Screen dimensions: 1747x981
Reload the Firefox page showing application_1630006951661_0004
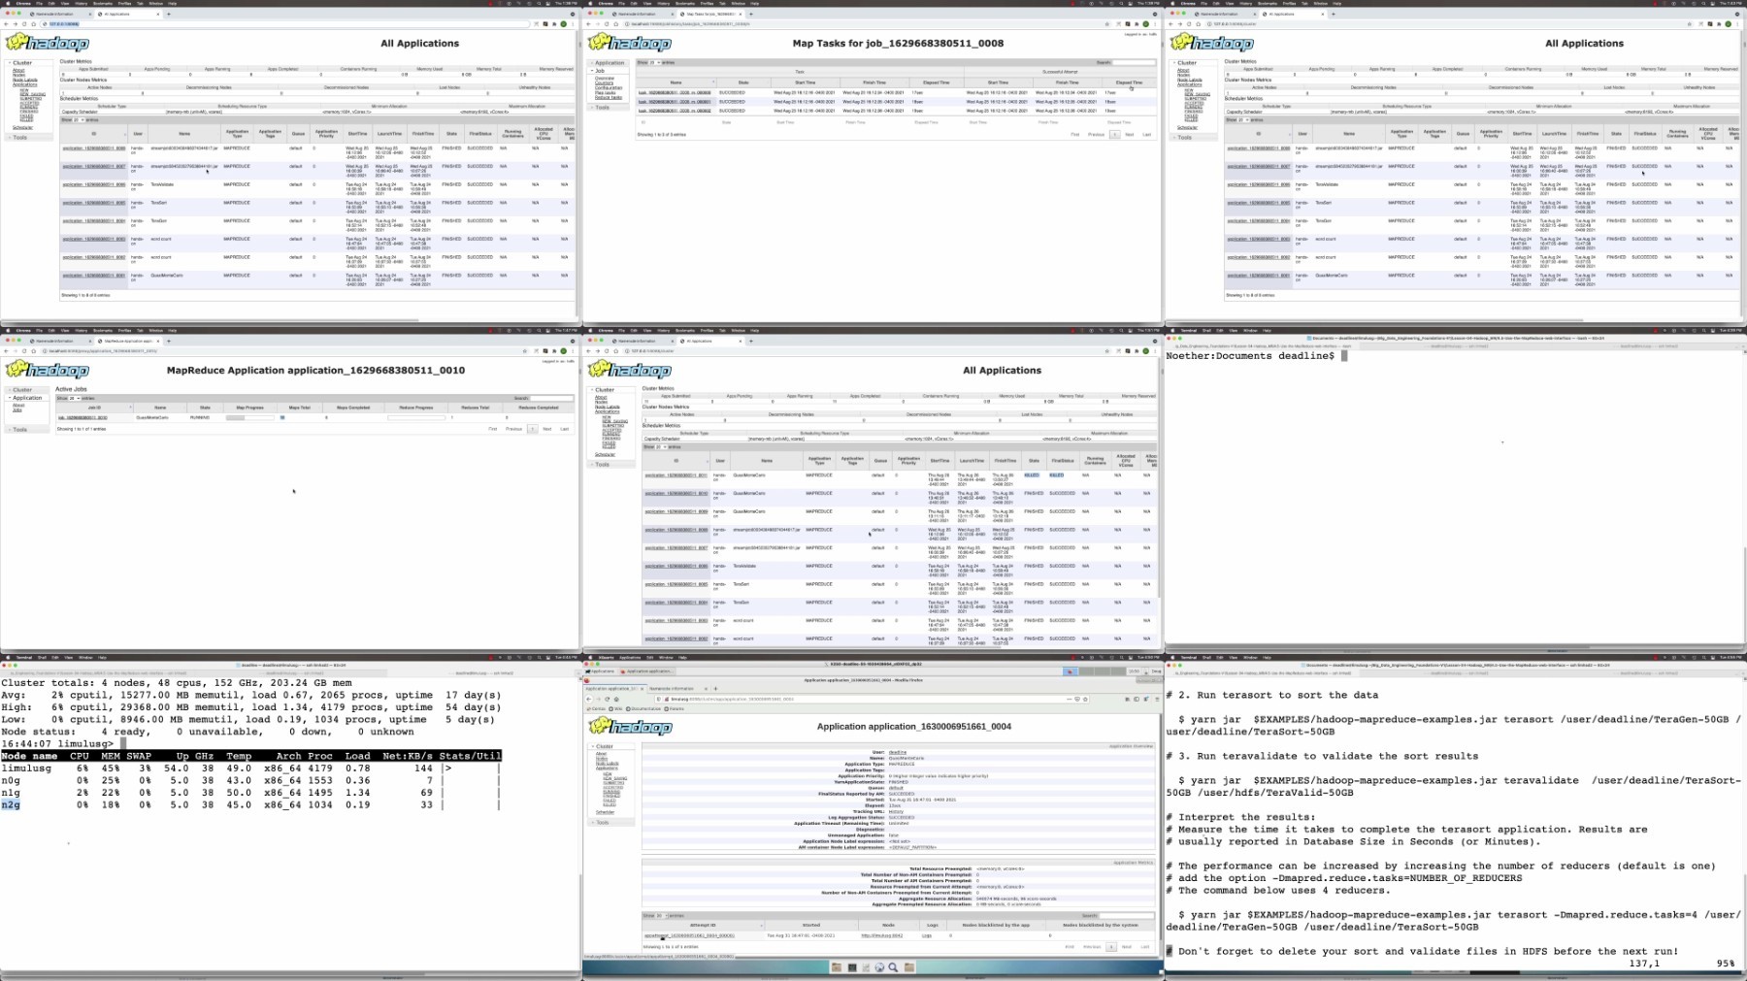(x=607, y=699)
